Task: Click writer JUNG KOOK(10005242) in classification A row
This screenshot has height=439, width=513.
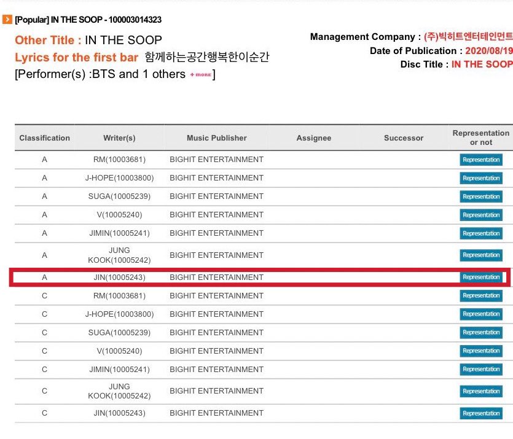Action: (119, 255)
